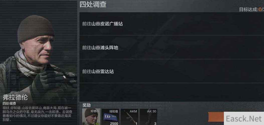Screen dimensions: 264x125
Task: Click the orange accept quest button
Action: [x=216, y=117]
